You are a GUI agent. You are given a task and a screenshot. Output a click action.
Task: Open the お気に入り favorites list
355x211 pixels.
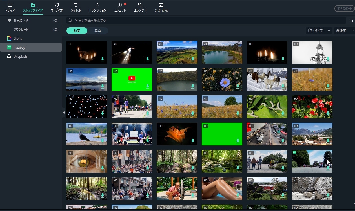21,21
